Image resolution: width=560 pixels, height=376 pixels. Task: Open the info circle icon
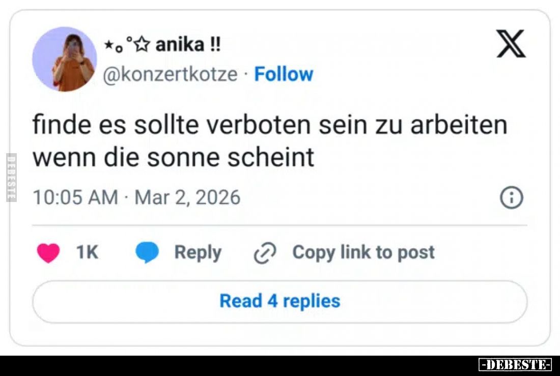pyautogui.click(x=512, y=198)
